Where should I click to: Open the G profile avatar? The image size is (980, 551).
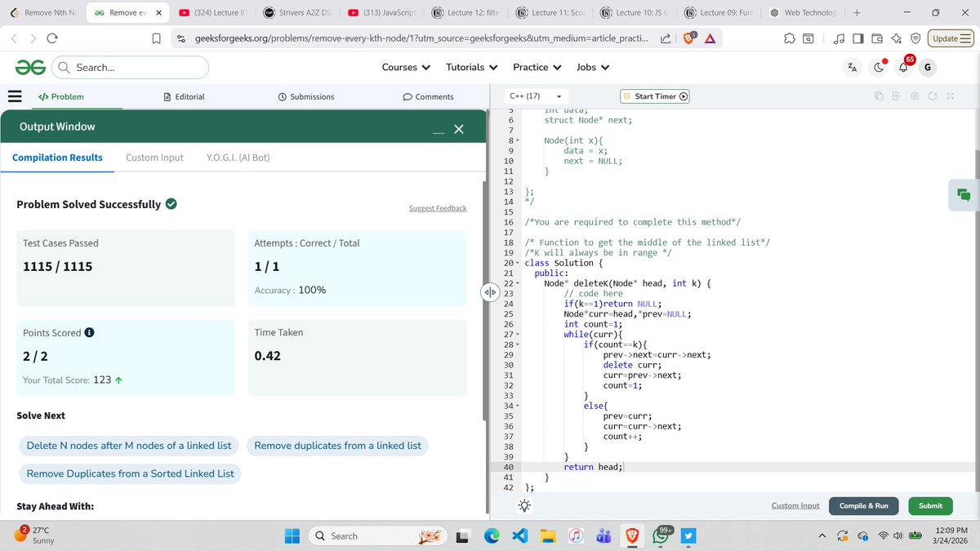point(929,68)
